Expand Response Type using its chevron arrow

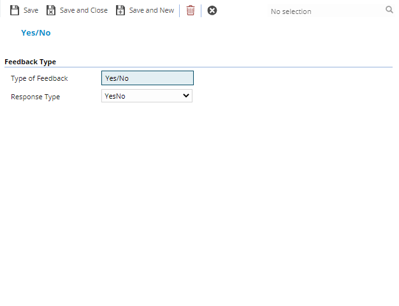pyautogui.click(x=186, y=95)
